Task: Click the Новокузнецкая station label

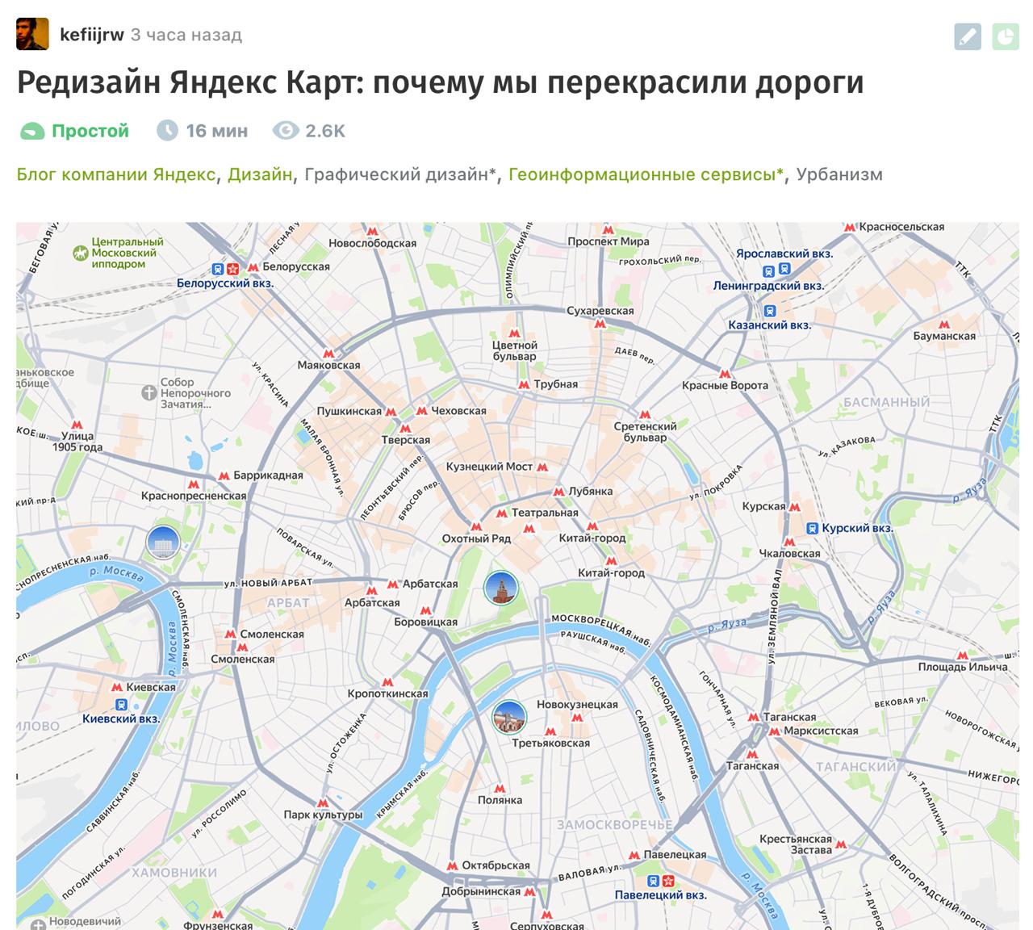Action: tap(577, 705)
